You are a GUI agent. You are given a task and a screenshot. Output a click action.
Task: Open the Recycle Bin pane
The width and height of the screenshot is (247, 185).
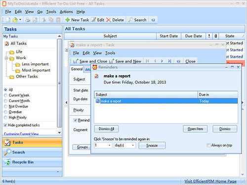(32, 162)
